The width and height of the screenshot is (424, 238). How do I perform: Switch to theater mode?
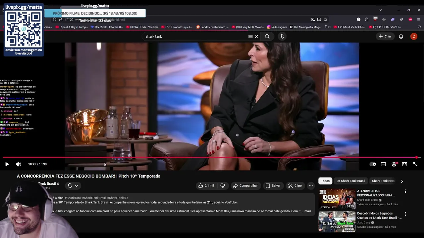coord(404,164)
